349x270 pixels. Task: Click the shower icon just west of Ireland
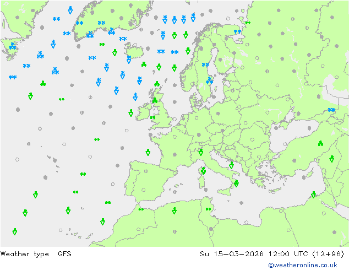[131, 113]
